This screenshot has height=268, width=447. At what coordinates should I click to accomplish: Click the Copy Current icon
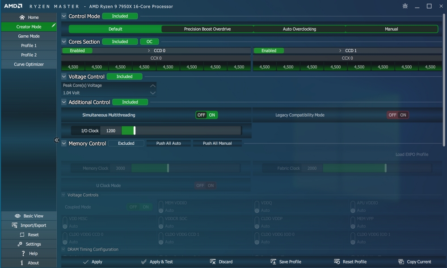[x=401, y=262]
